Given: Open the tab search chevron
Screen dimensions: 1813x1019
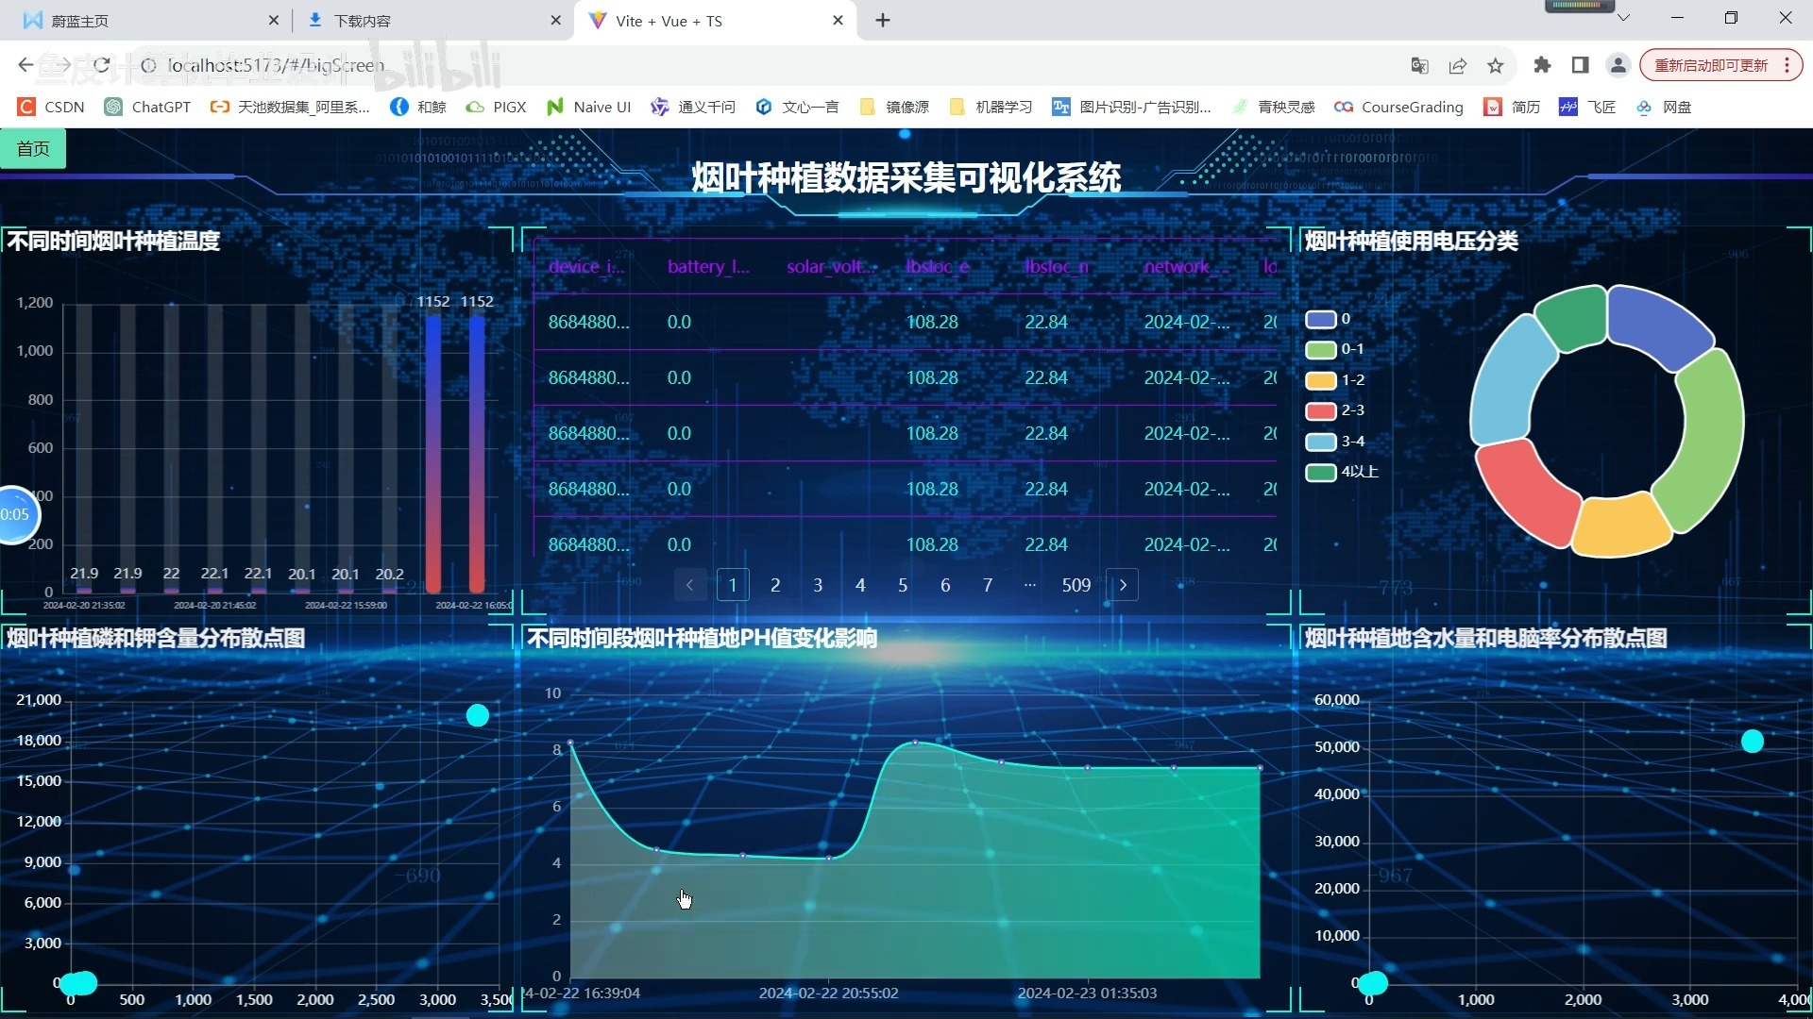Looking at the screenshot, I should click(x=1623, y=18).
